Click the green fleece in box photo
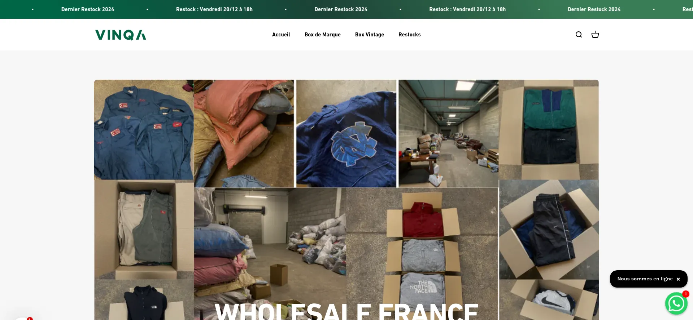Viewport: 693px width, 320px height. 549,130
